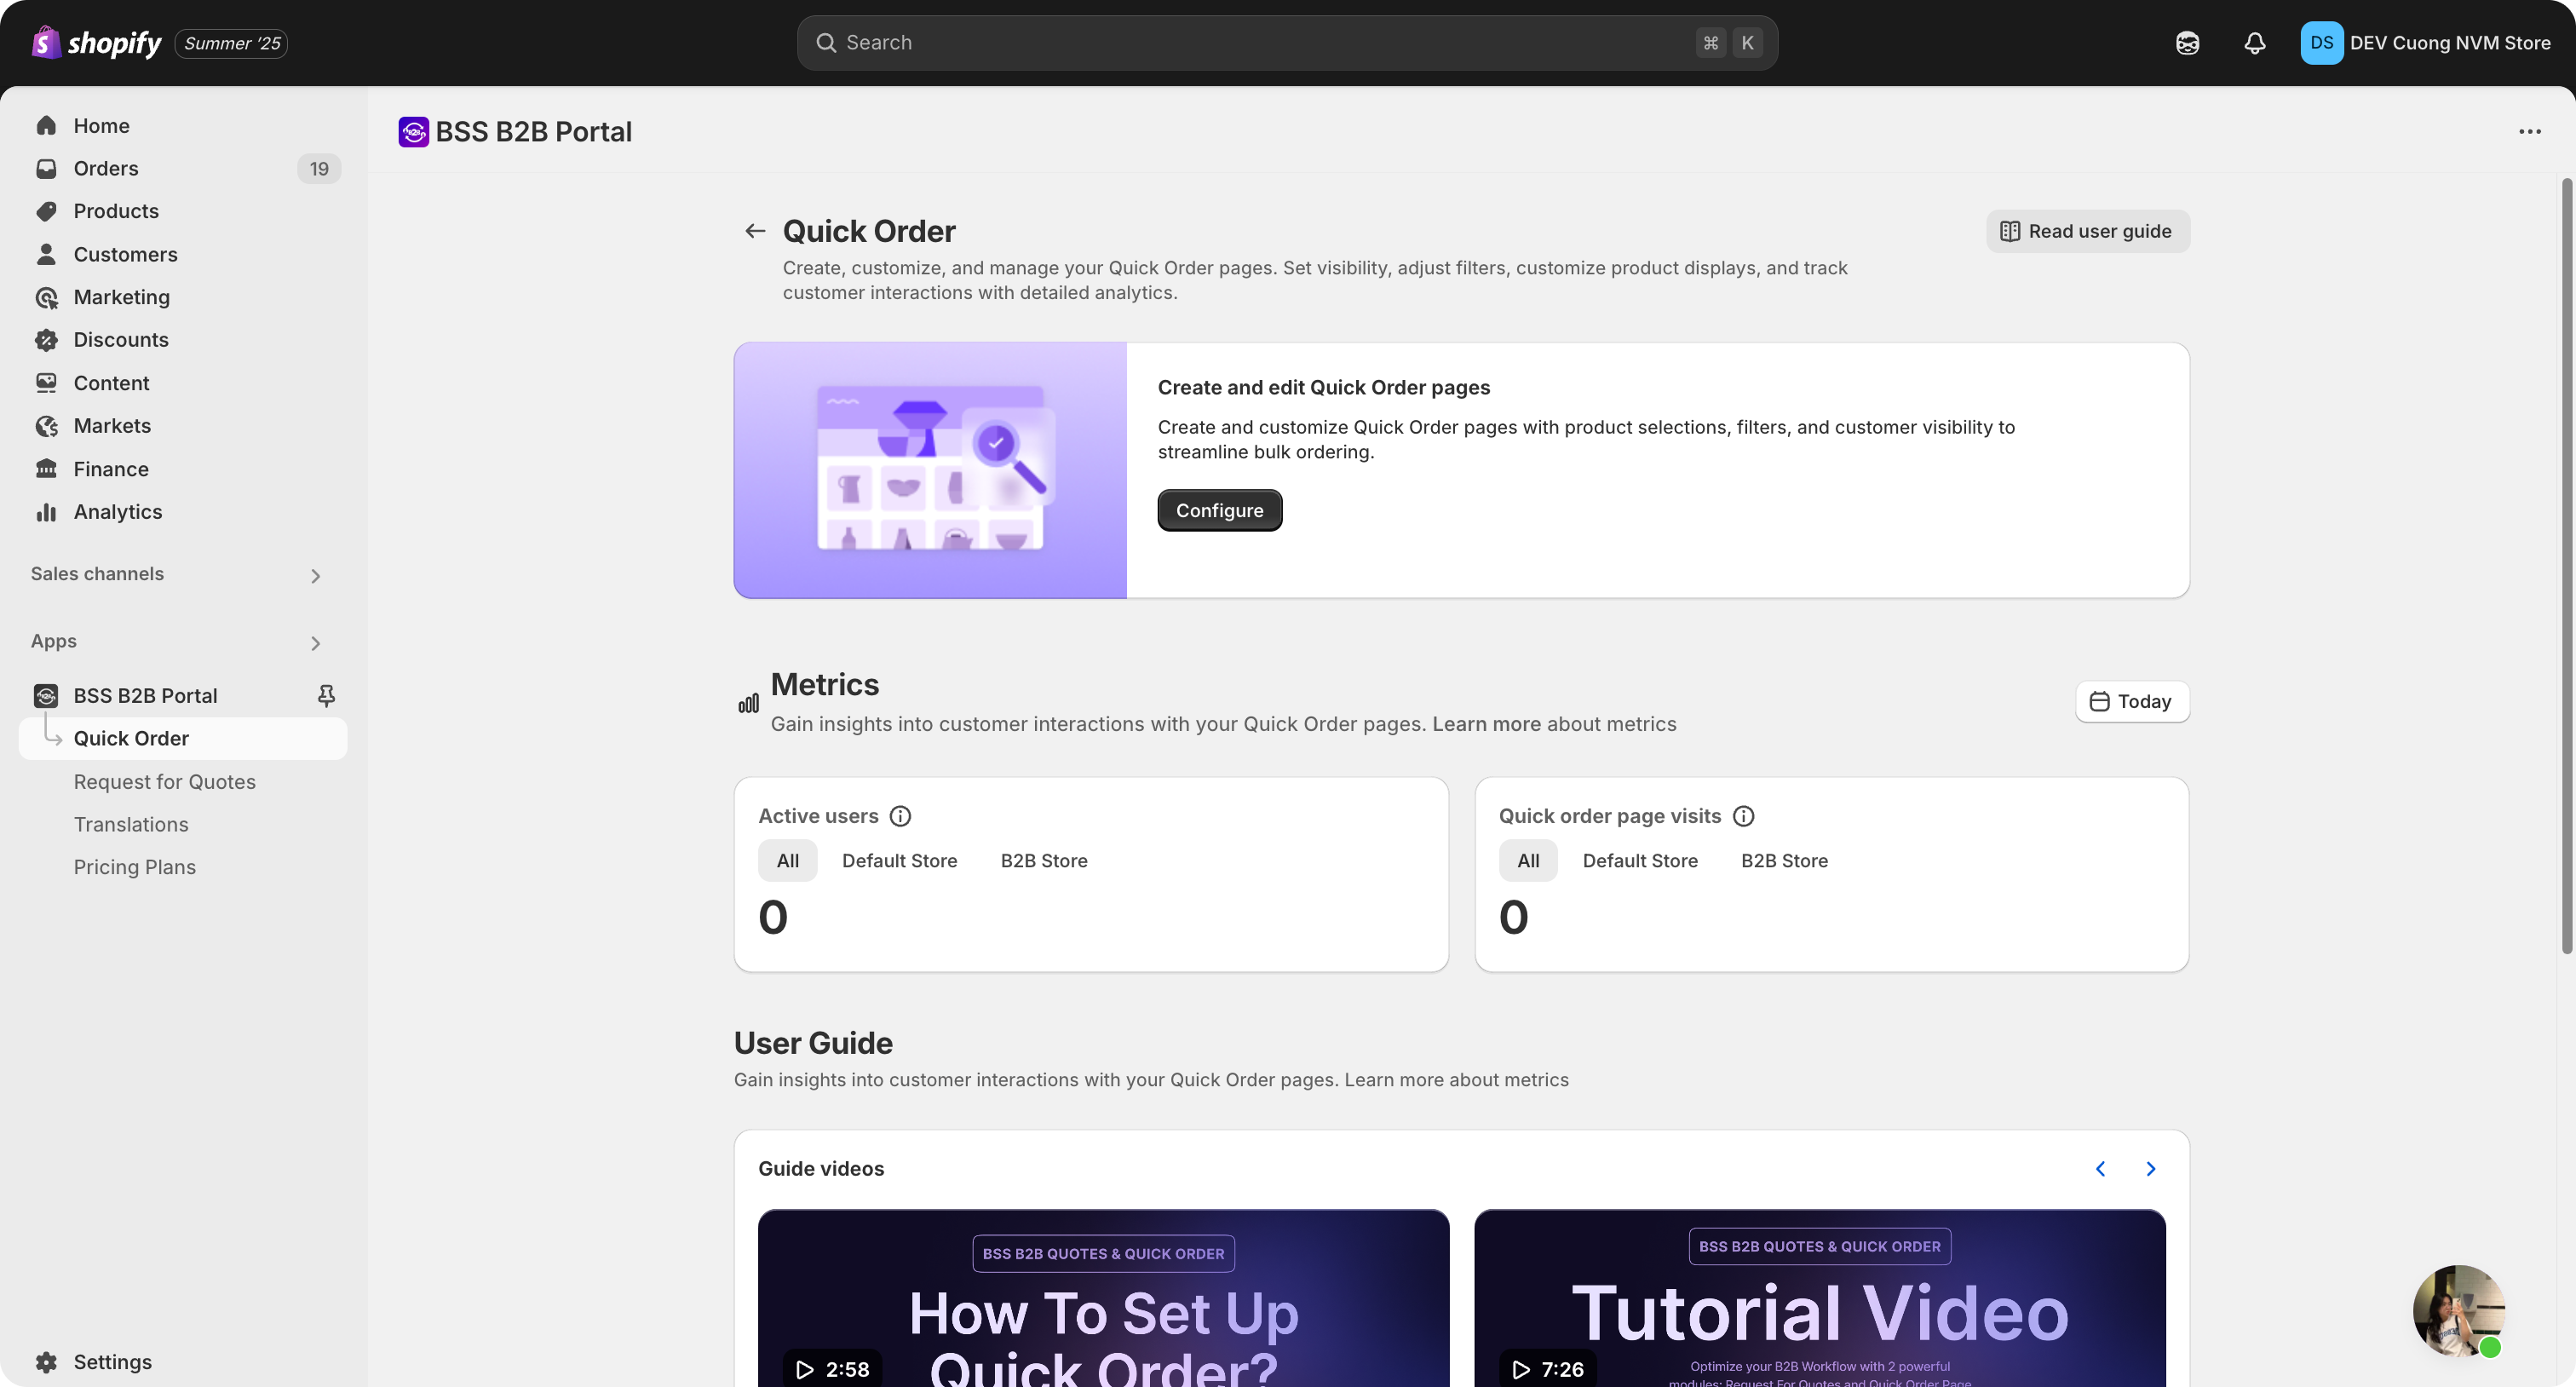Go to previous guide video arrow
This screenshot has width=2576, height=1387.
pyautogui.click(x=2100, y=1169)
